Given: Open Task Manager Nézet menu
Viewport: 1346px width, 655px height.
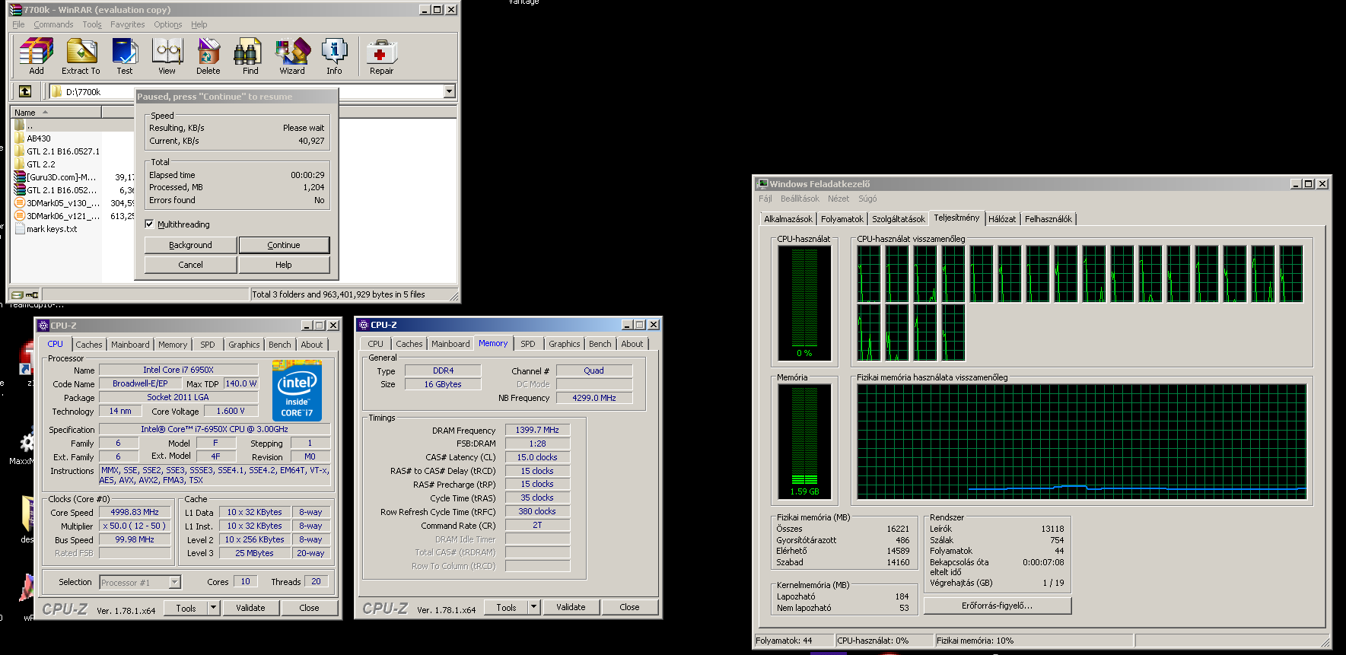Looking at the screenshot, I should (838, 199).
